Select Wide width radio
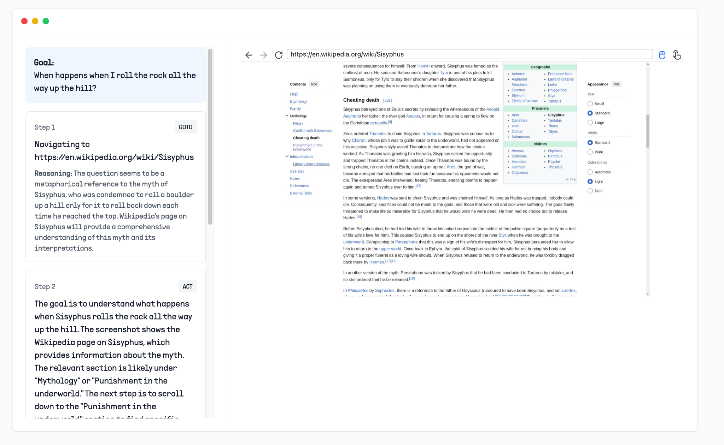 (590, 152)
